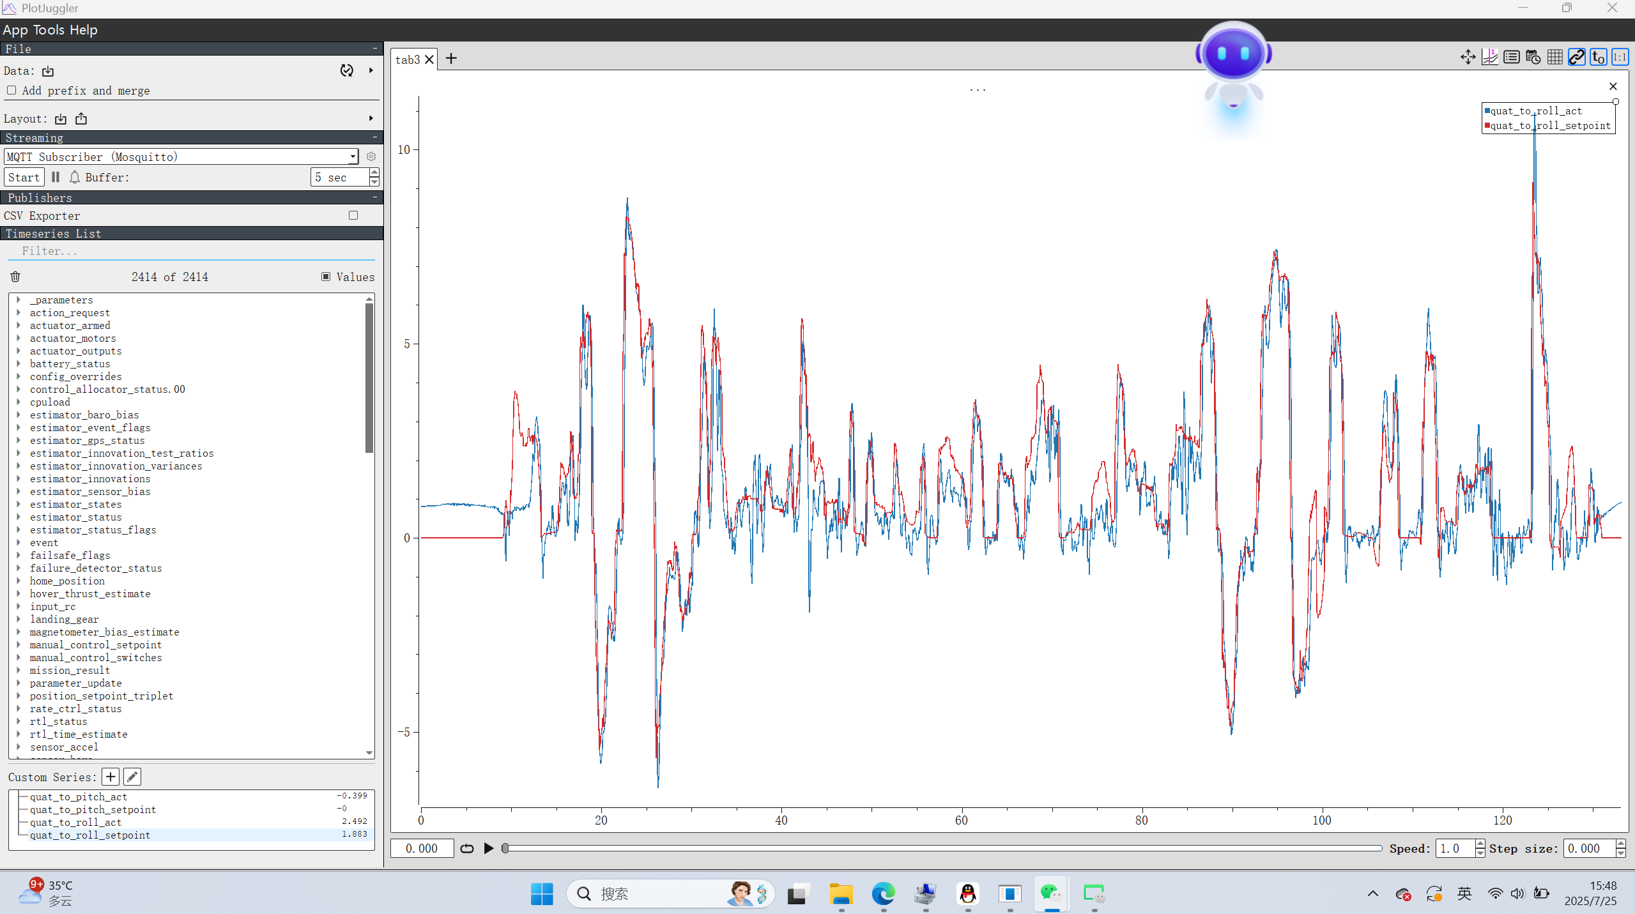
Task: Open the MQTT Subscriber dropdown
Action: pos(181,156)
